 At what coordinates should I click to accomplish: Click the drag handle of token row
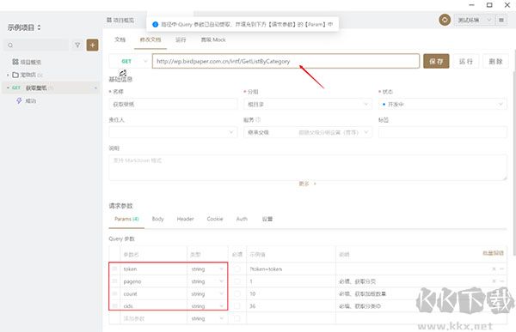tap(114, 269)
